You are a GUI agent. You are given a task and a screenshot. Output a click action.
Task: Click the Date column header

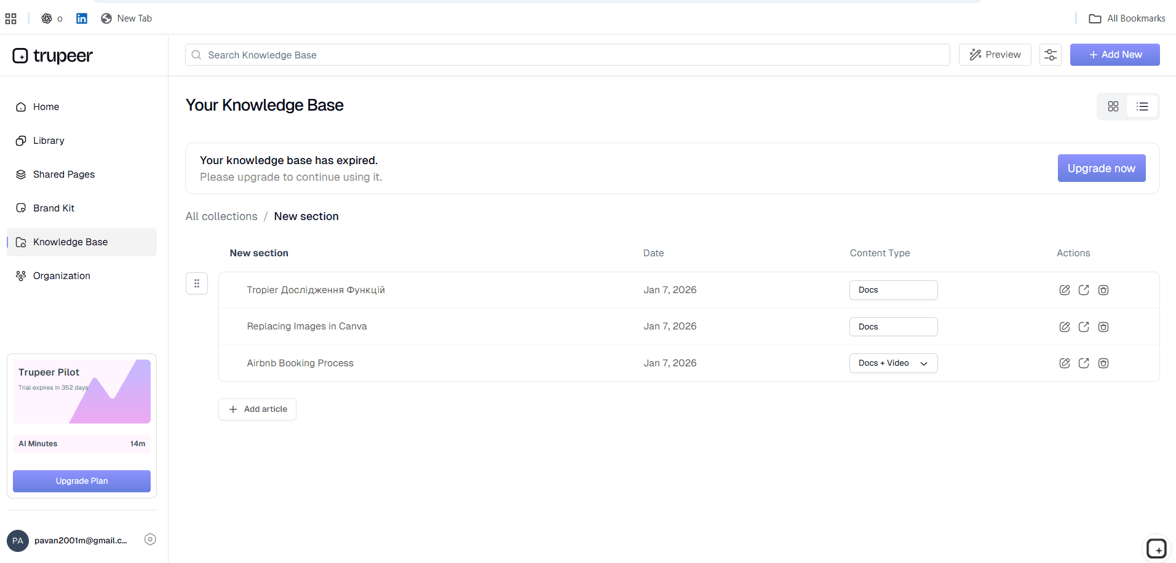(654, 253)
